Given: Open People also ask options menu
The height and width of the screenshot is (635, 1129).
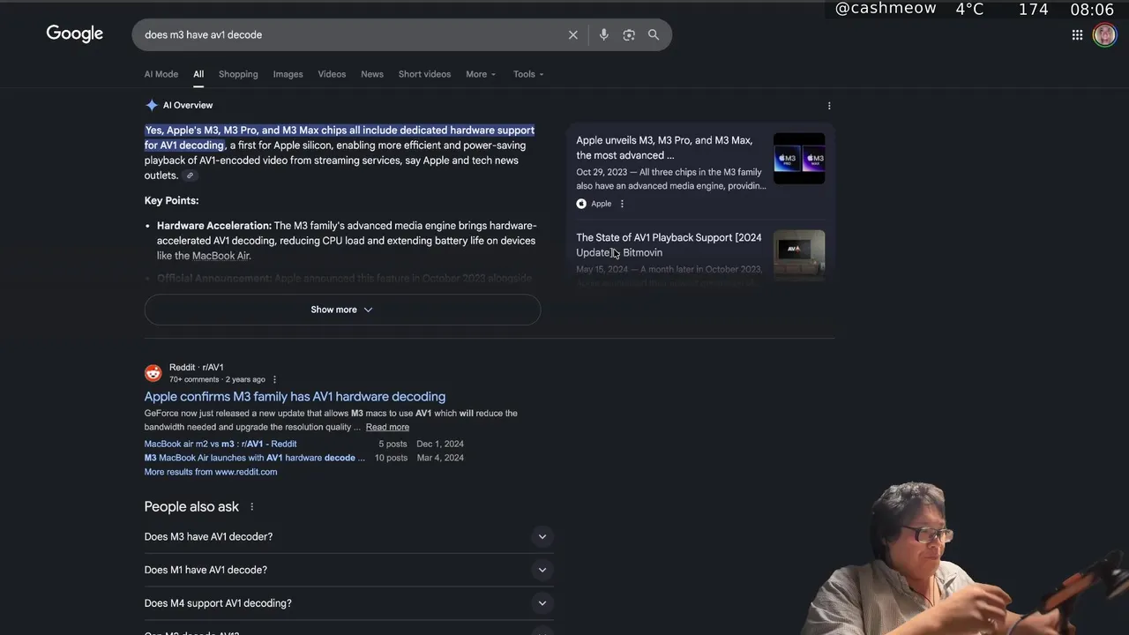Looking at the screenshot, I should 252,507.
